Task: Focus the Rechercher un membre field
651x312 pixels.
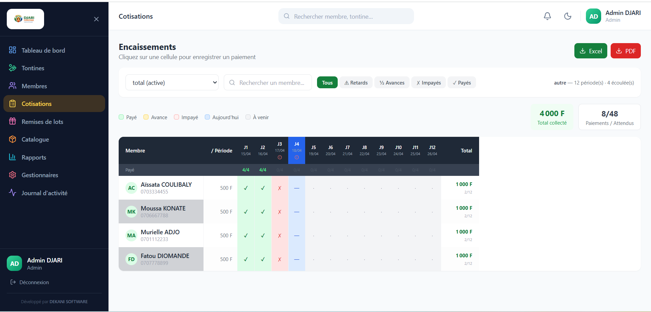Action: point(271,82)
